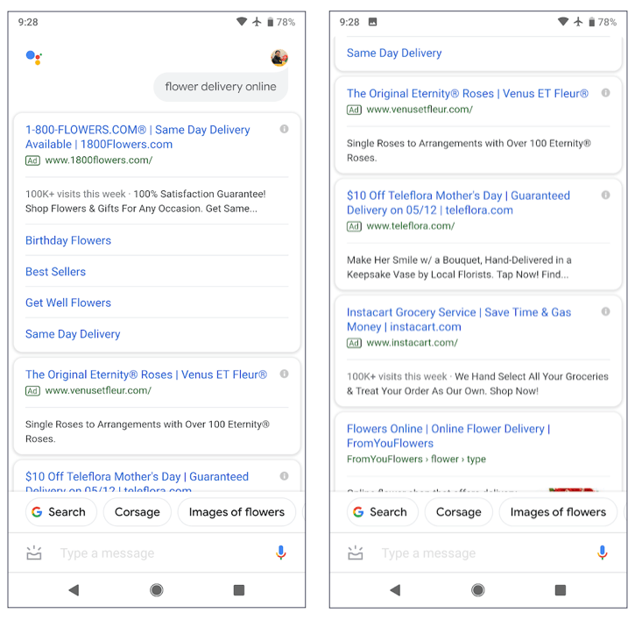
Task: Open $10 Off Teleflora headline in left phone
Action: click(x=137, y=481)
